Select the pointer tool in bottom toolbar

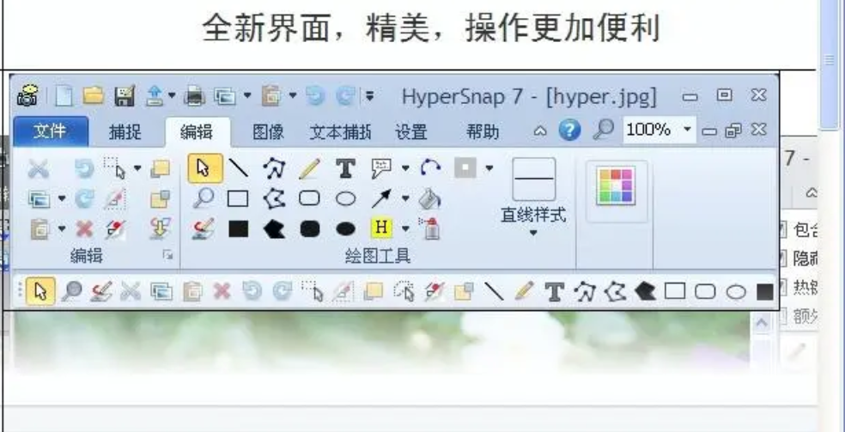(40, 291)
